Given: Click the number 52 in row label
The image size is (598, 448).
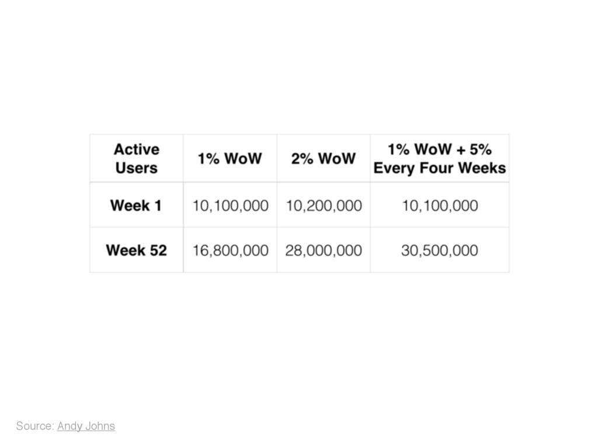Looking at the screenshot, I should [x=158, y=250].
